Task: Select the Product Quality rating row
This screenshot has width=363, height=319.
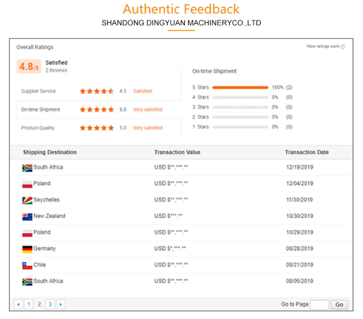Action: tap(99, 128)
